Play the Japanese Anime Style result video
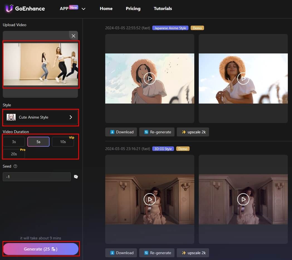 [x=150, y=79]
